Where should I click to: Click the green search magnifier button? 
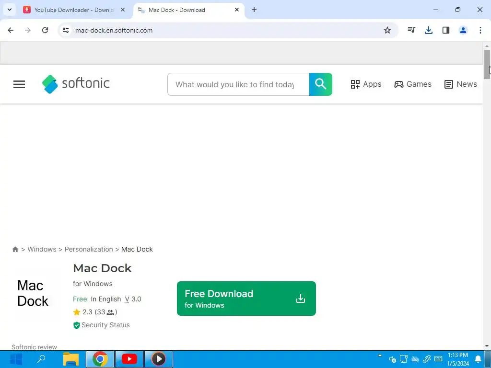tap(321, 84)
